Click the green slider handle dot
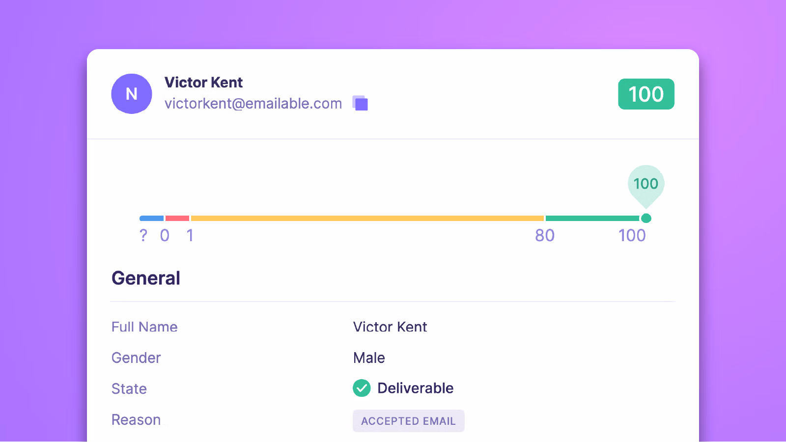The image size is (786, 442). [646, 218]
